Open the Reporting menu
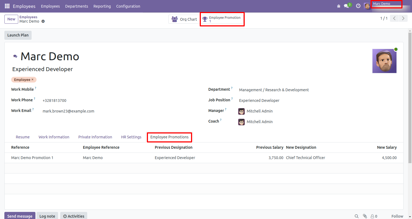This screenshot has height=219, width=412. coord(102,6)
